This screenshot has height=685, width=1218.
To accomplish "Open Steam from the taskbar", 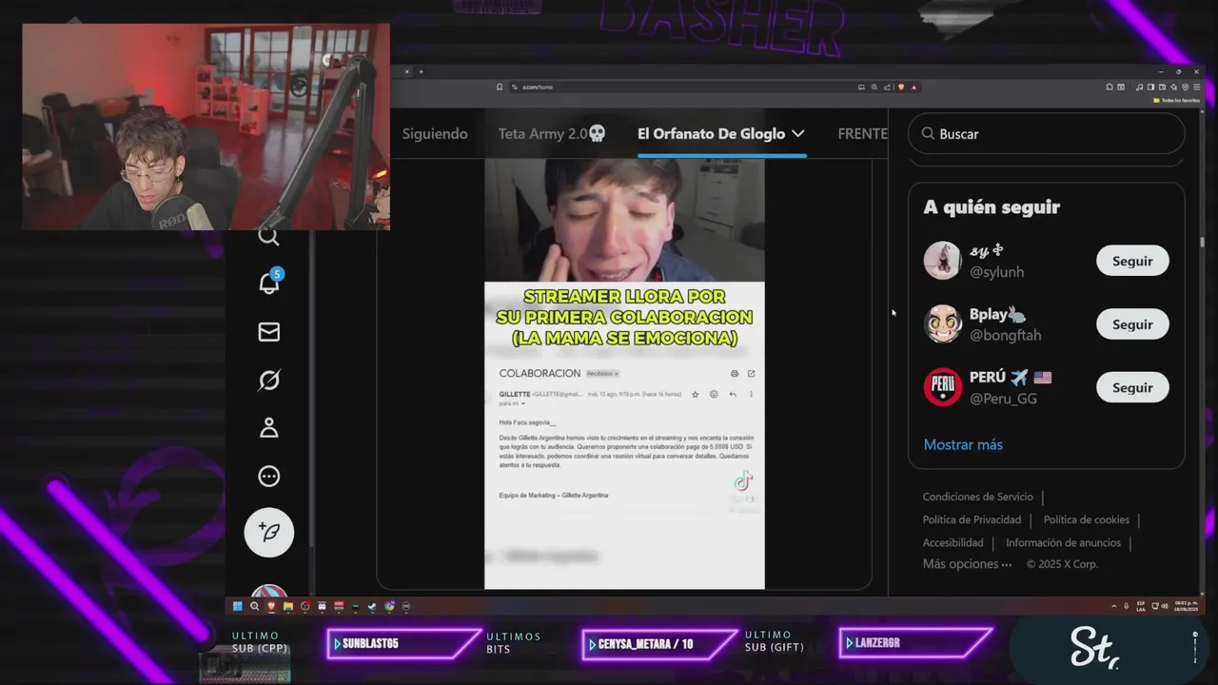I will [372, 606].
